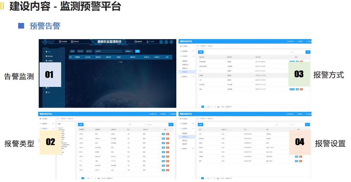Click the 查询 button in 智慧供水管理系统
The image size is (351, 182).
tap(137, 51)
